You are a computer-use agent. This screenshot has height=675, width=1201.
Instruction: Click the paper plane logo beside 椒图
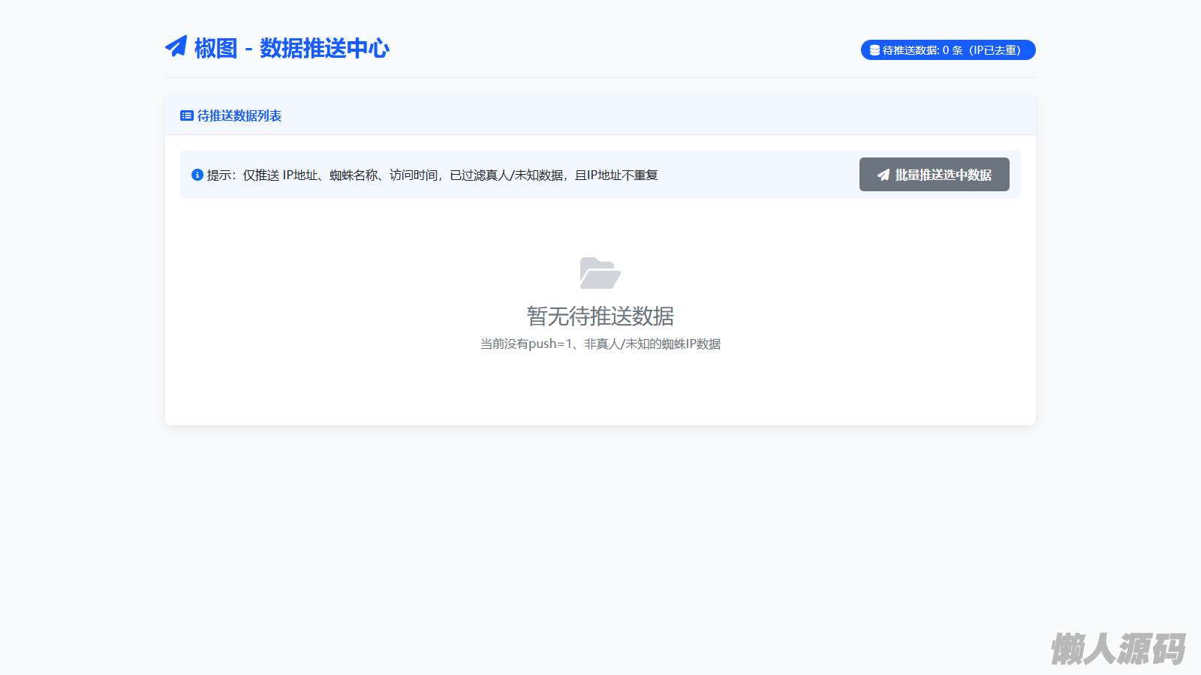(x=176, y=46)
